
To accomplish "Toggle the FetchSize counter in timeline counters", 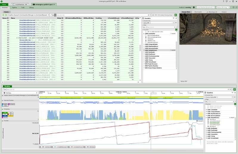I will pyautogui.click(x=208, y=119).
